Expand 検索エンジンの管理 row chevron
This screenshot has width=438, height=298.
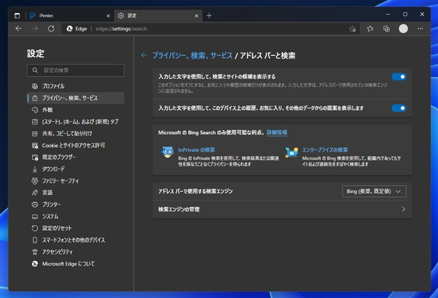tap(403, 209)
